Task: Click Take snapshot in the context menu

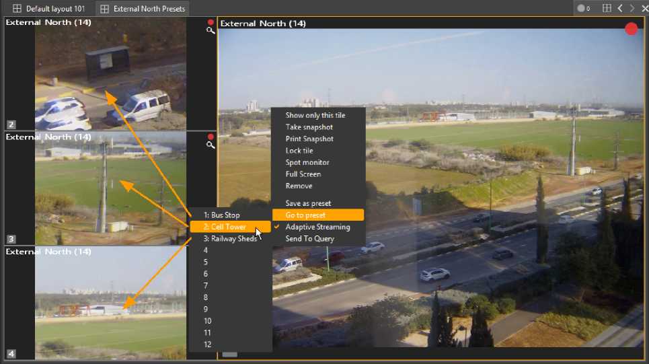Action: click(x=309, y=127)
